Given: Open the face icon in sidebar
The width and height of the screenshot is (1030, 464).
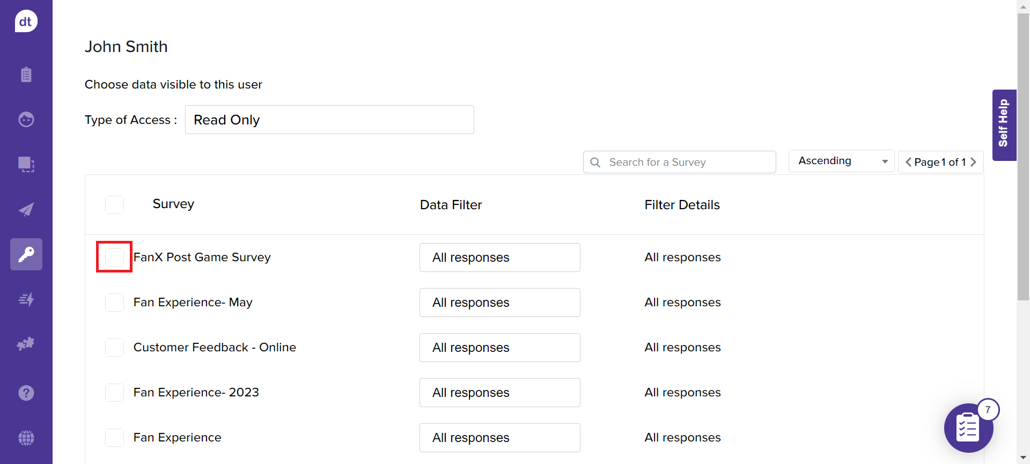Looking at the screenshot, I should (x=26, y=119).
